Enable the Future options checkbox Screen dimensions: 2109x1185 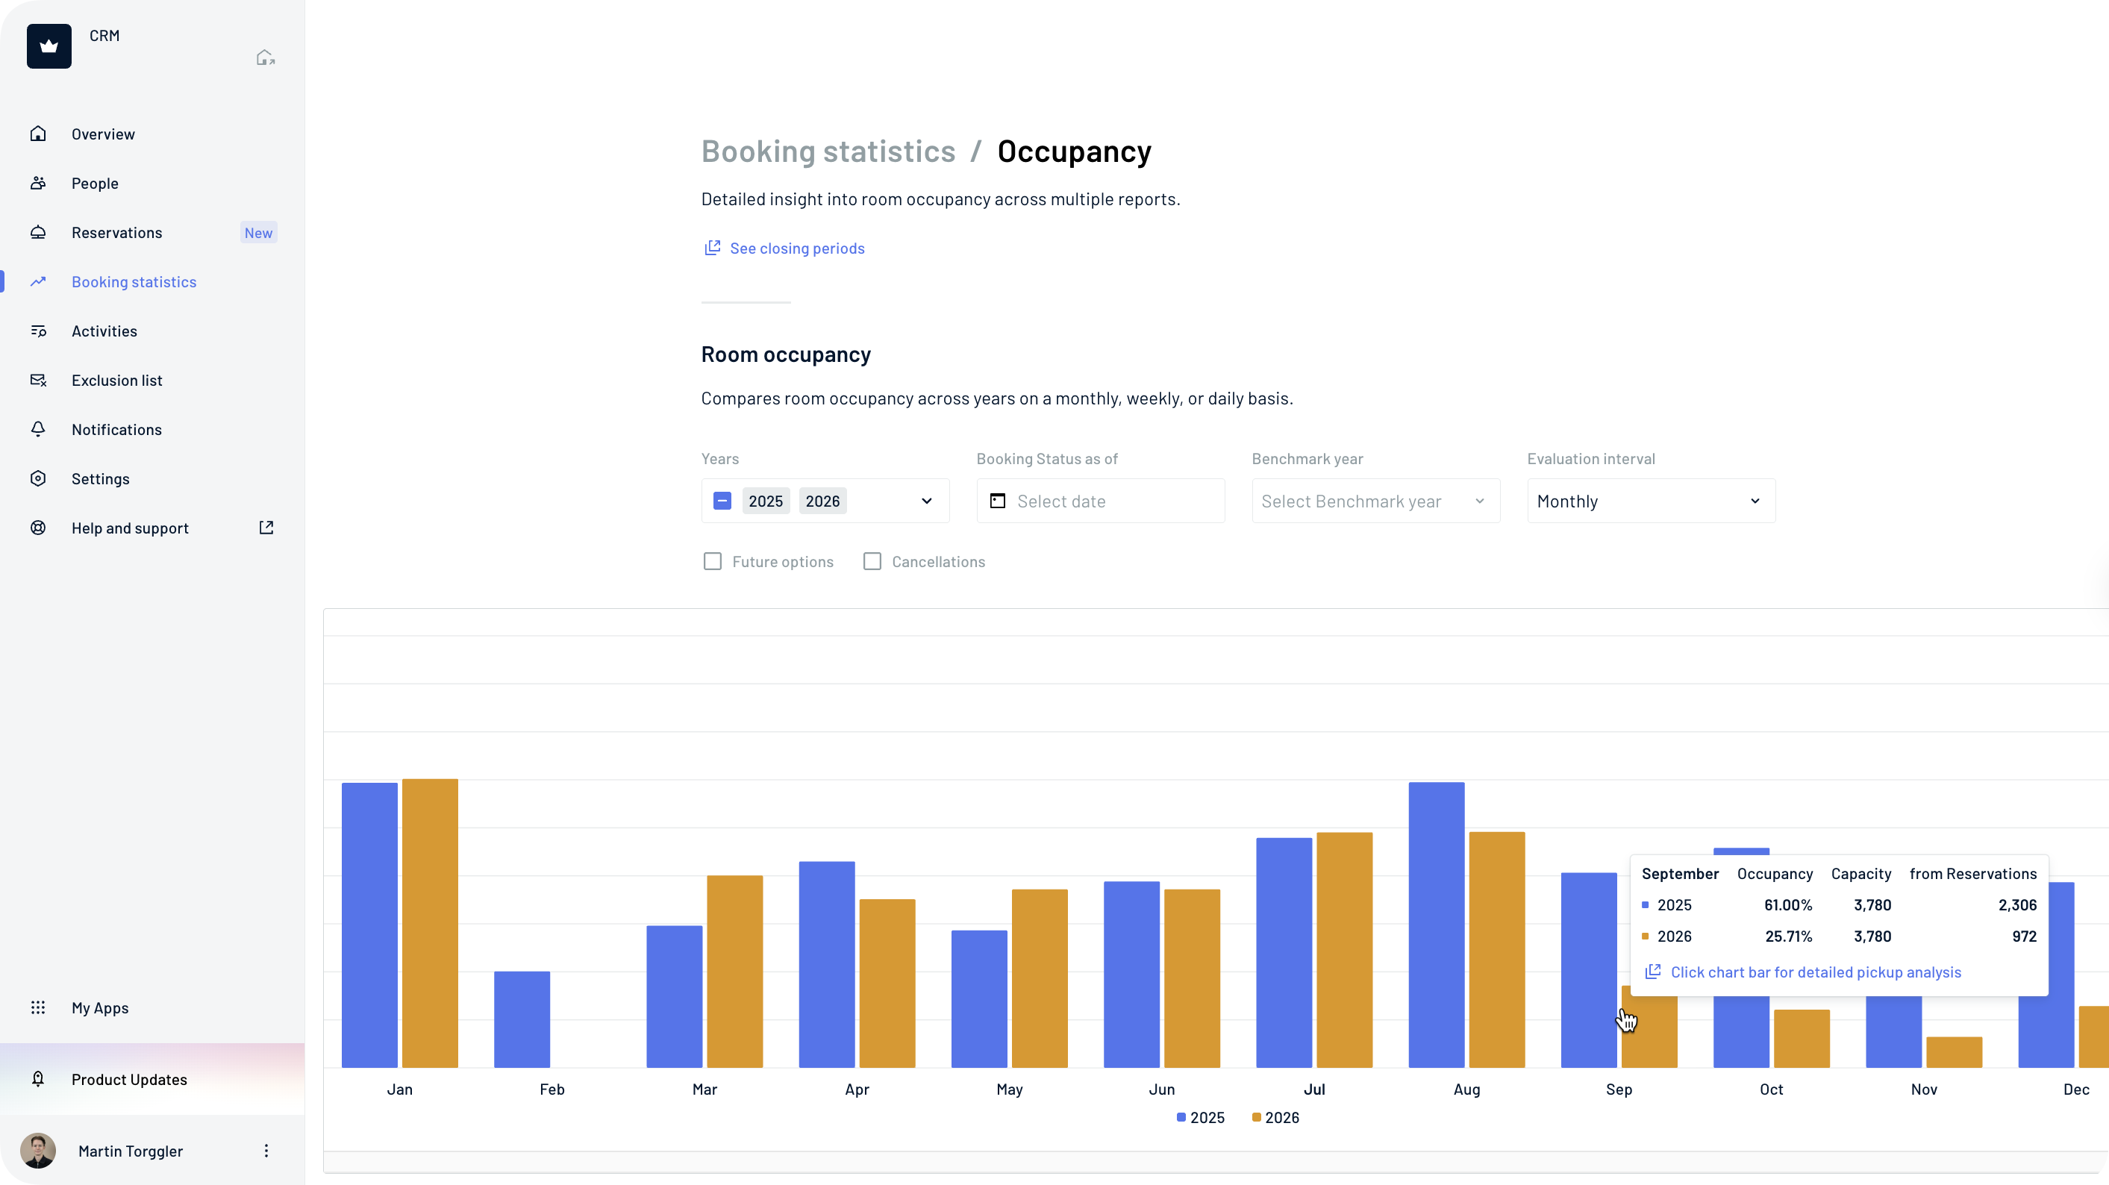[712, 561]
